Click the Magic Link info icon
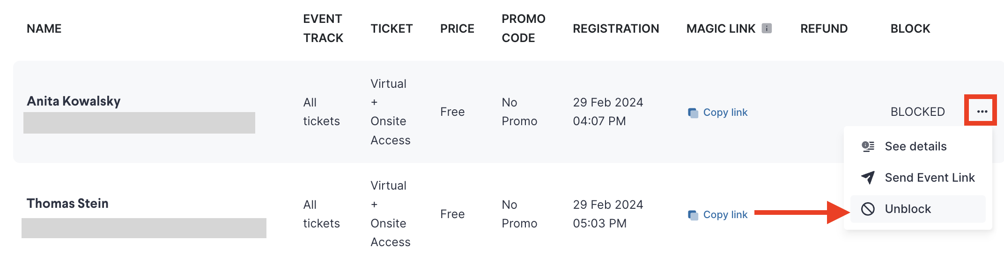This screenshot has height=255, width=1004. pos(767,28)
